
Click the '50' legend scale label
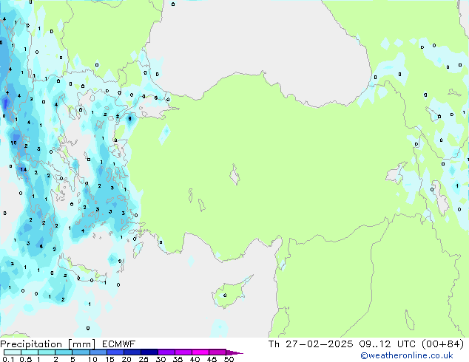229,359
